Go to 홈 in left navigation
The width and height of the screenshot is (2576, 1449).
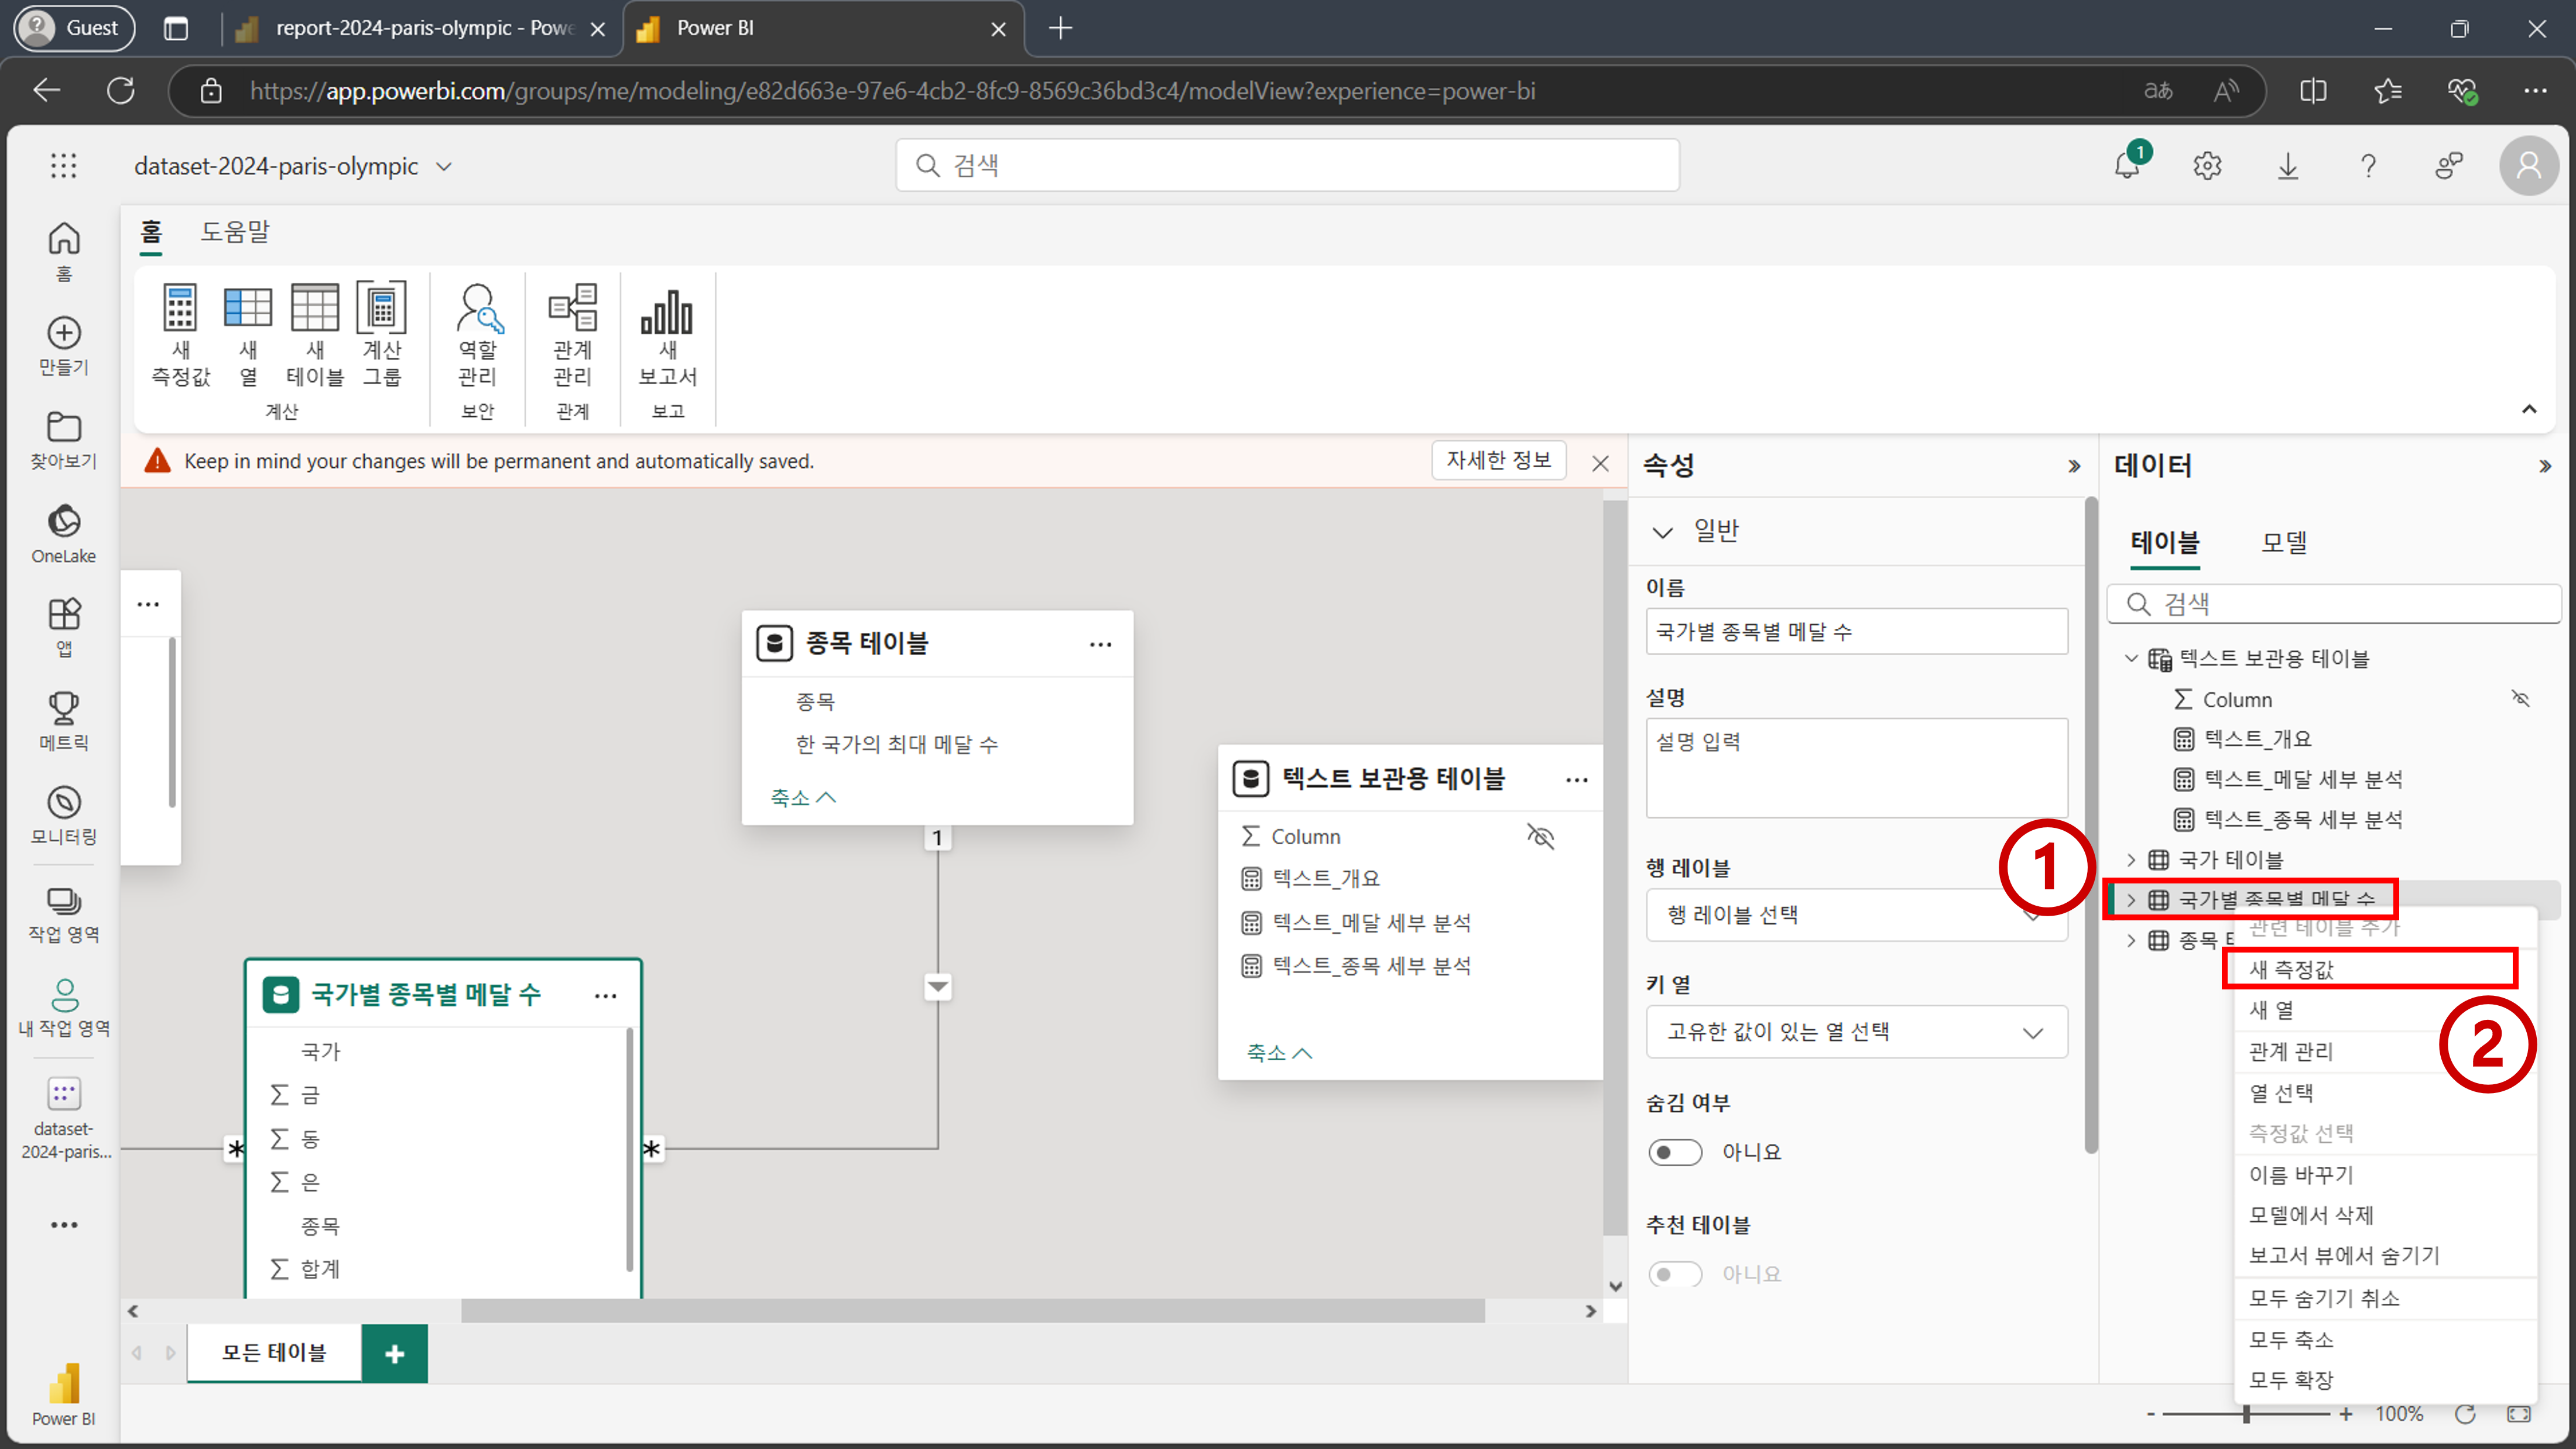[64, 251]
